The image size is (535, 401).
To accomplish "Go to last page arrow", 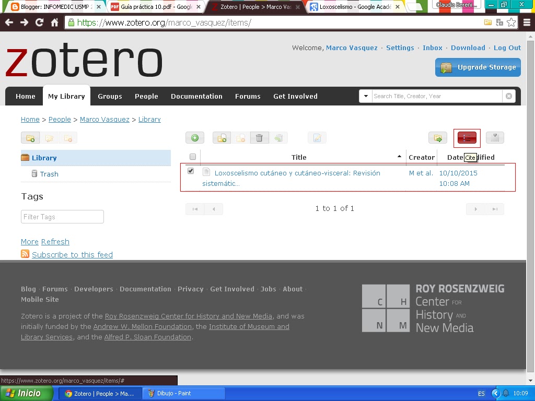I will point(494,209).
